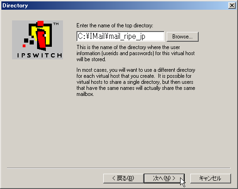
Task: Click the TM trademark symbol in logo
Action: [56, 24]
